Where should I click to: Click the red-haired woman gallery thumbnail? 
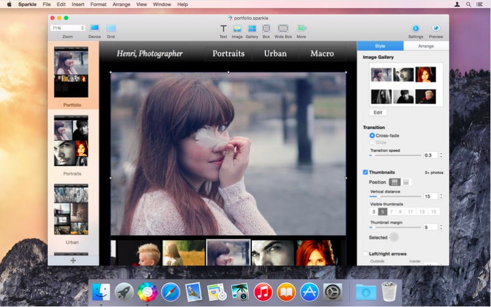click(425, 75)
